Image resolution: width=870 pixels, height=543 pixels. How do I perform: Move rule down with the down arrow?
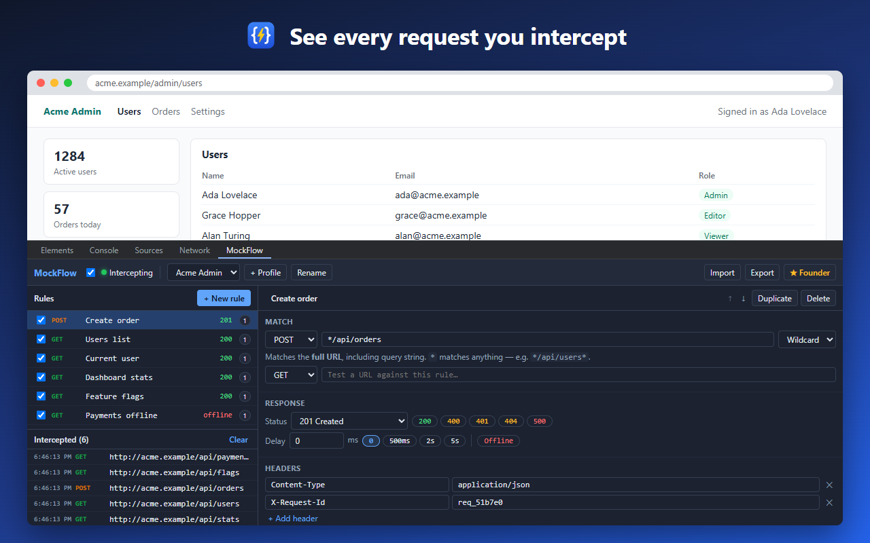(x=744, y=299)
